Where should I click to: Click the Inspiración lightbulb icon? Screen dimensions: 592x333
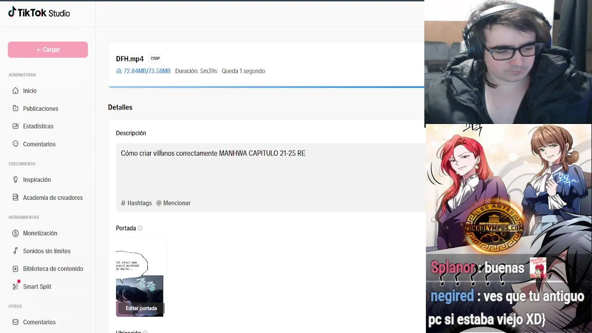[16, 179]
